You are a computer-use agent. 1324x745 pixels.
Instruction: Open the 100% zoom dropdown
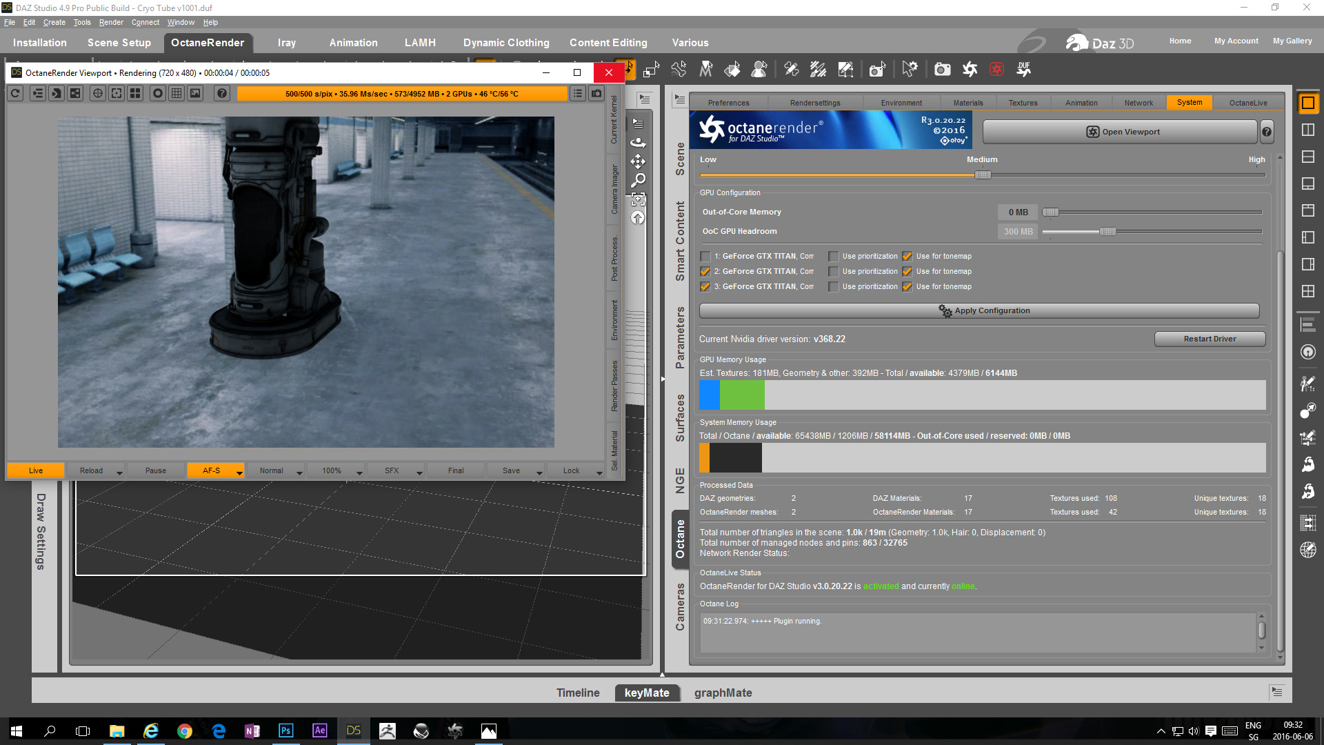click(x=359, y=472)
